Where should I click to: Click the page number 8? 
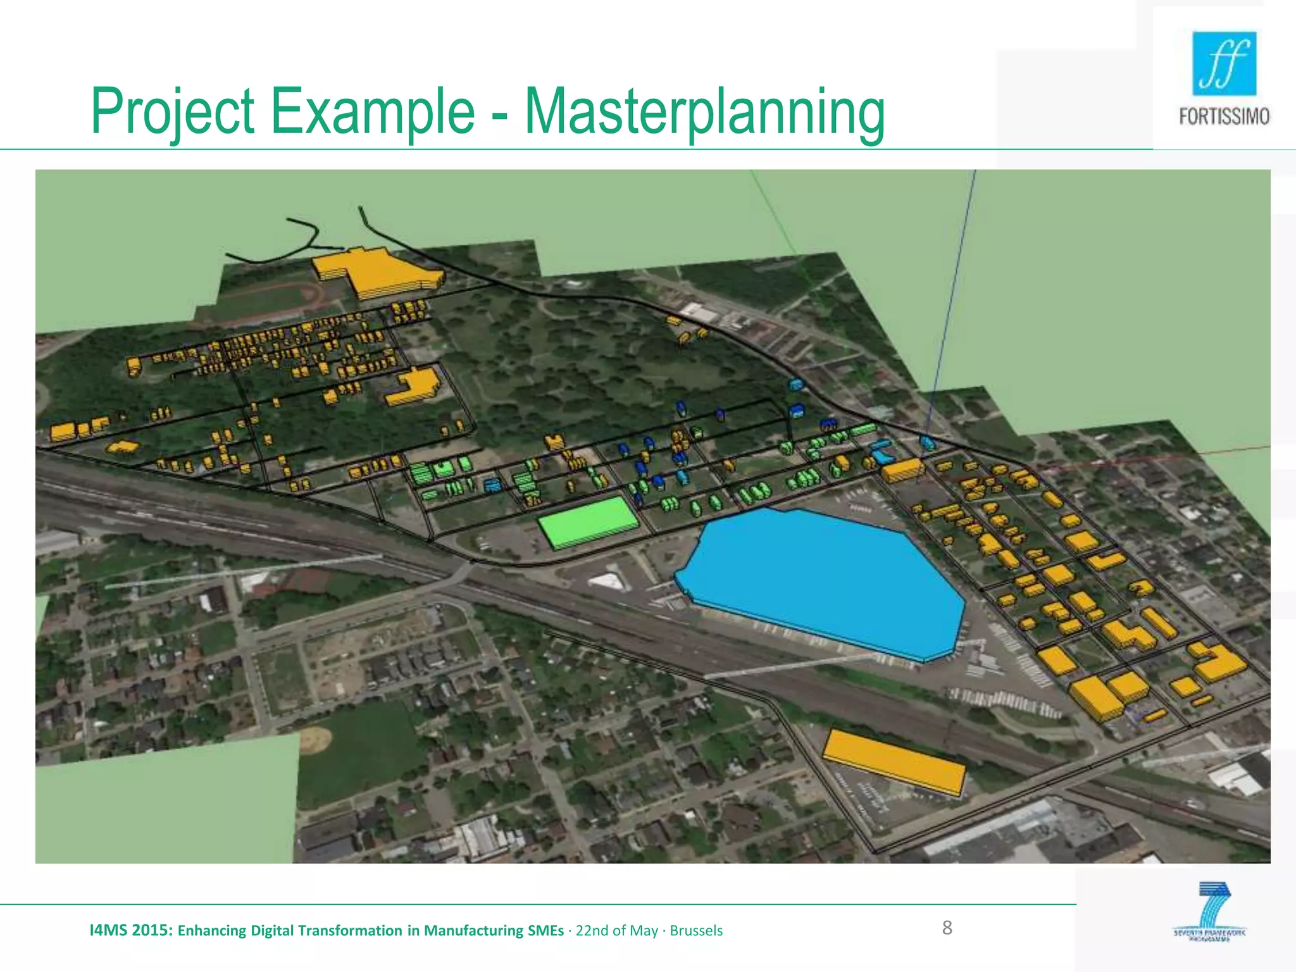tap(947, 928)
